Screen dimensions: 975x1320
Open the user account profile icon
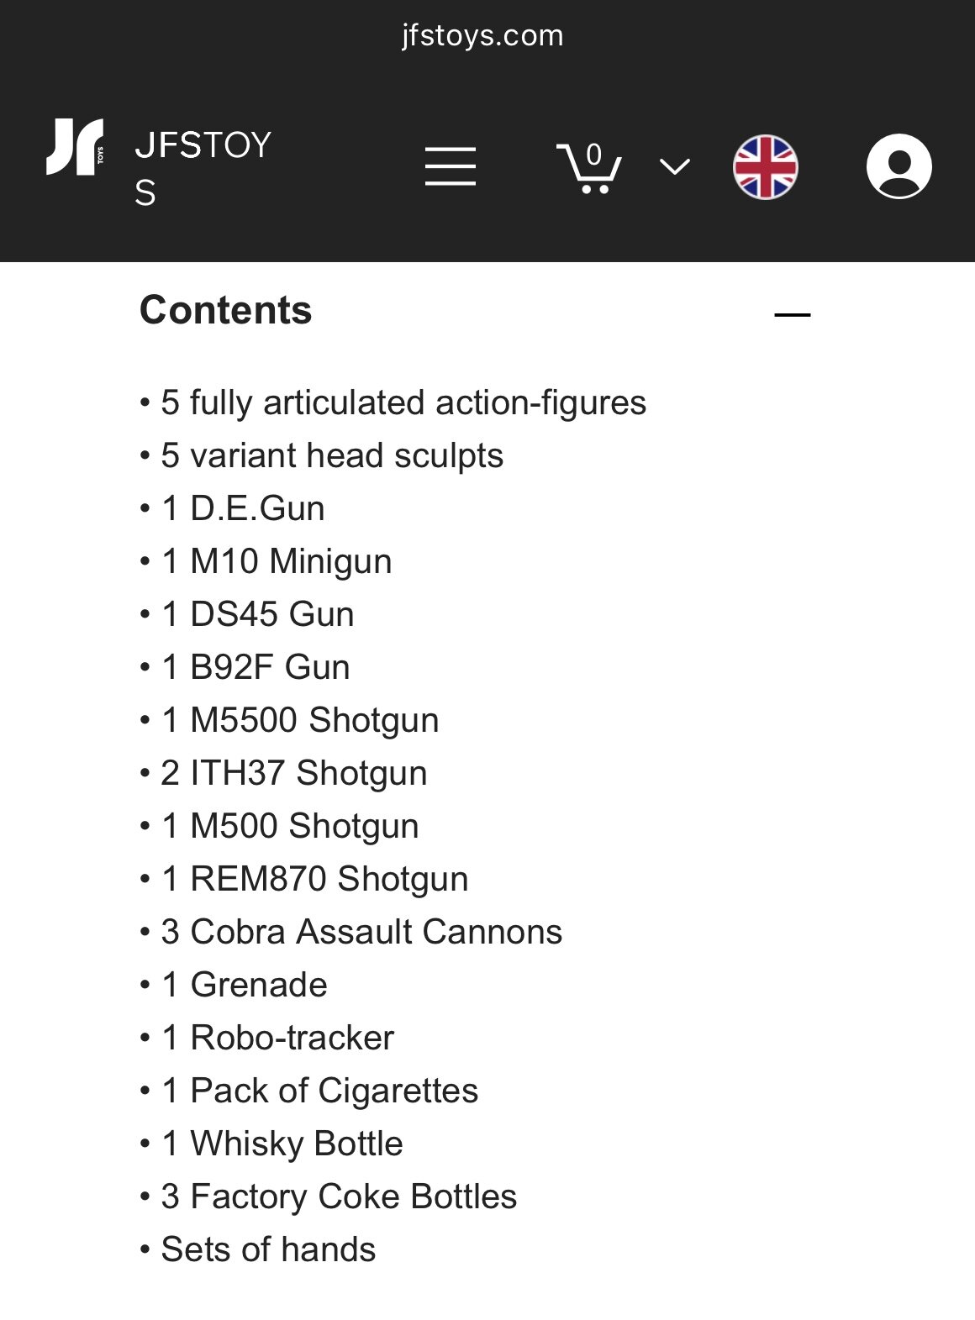pos(899,166)
